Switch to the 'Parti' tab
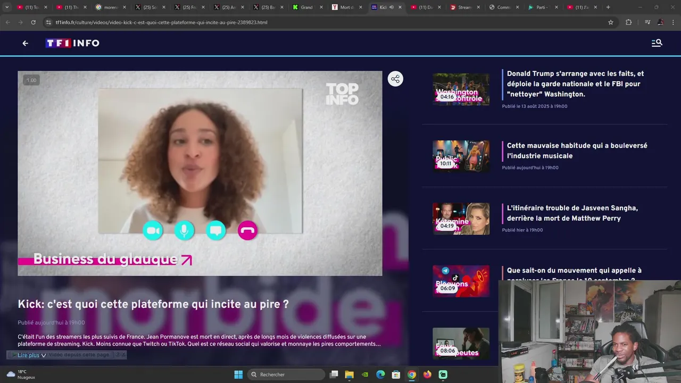This screenshot has width=681, height=383. point(544,7)
